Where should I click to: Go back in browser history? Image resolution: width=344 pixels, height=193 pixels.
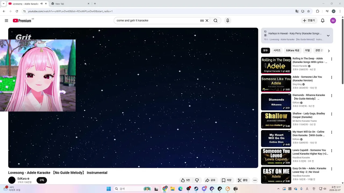coord(4,11)
